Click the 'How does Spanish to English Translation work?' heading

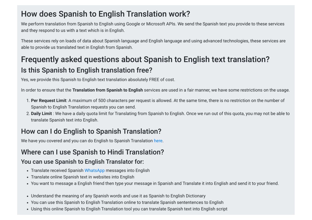click(x=105, y=14)
